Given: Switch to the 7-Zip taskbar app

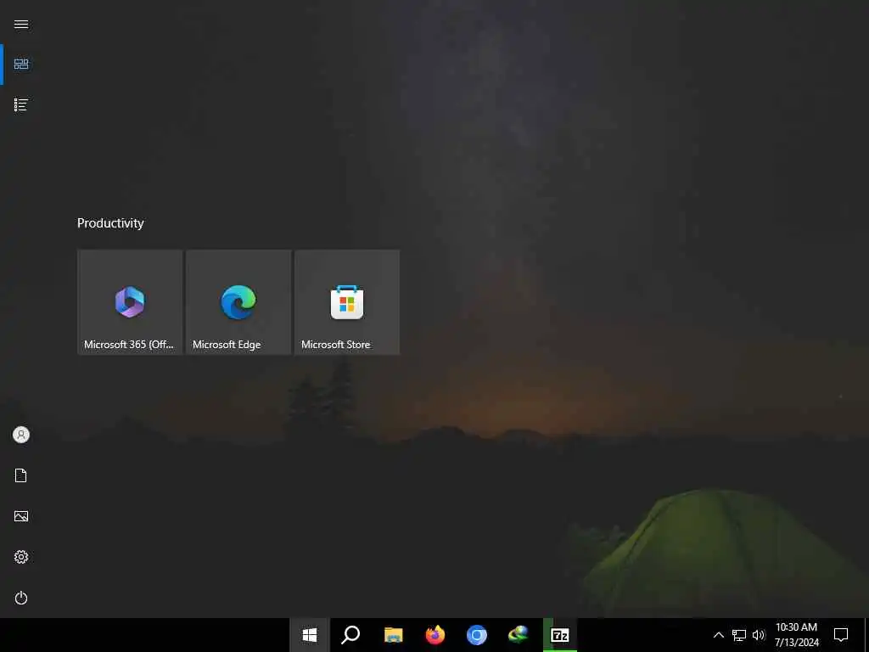Looking at the screenshot, I should [x=560, y=635].
